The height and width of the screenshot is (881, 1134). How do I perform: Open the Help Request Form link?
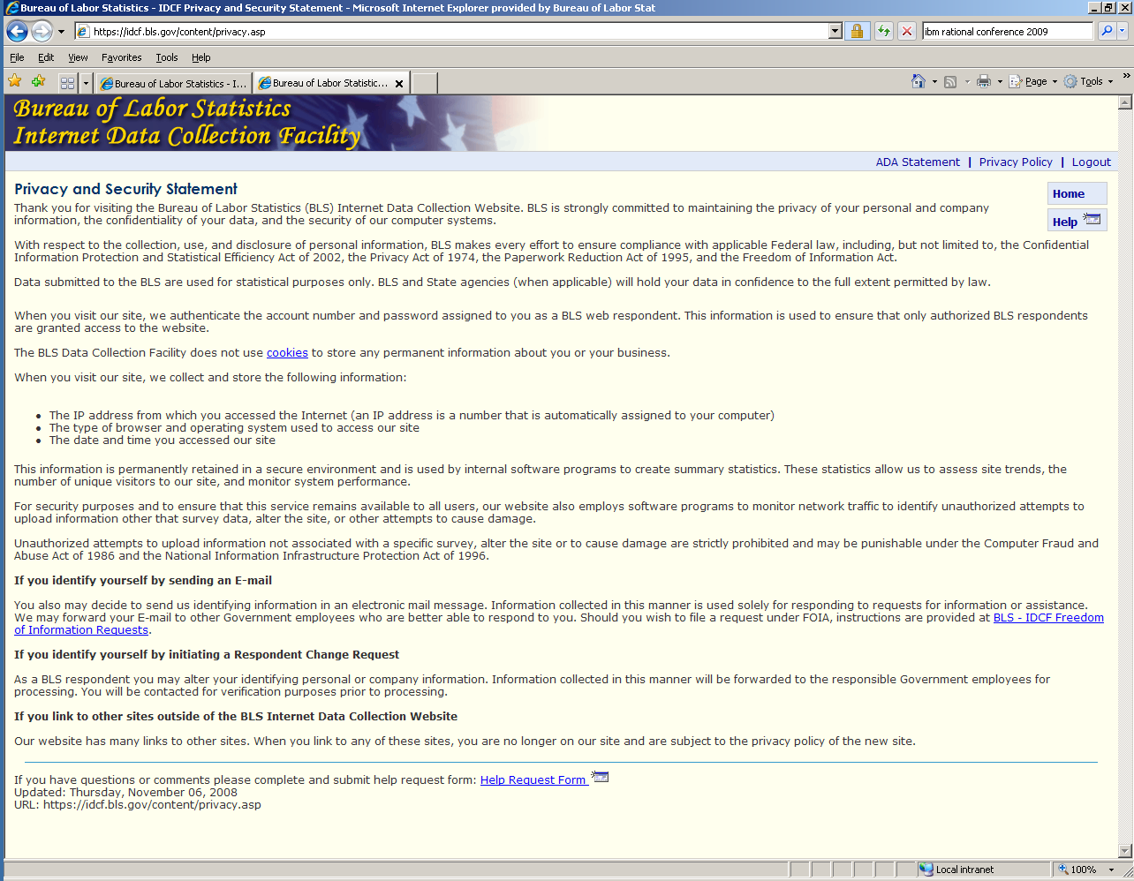click(533, 779)
